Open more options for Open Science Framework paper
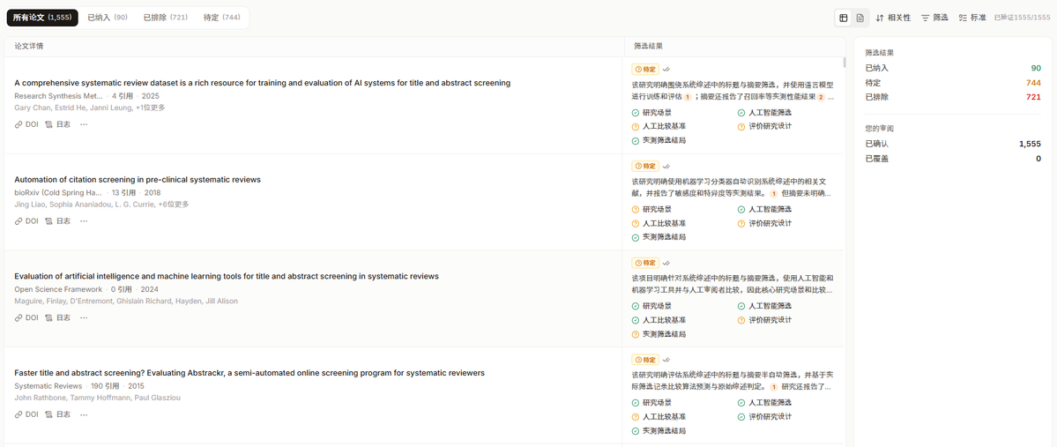The height and width of the screenshot is (447, 1057). pyautogui.click(x=84, y=317)
